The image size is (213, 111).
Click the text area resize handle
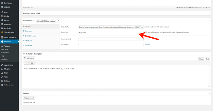click(209, 86)
